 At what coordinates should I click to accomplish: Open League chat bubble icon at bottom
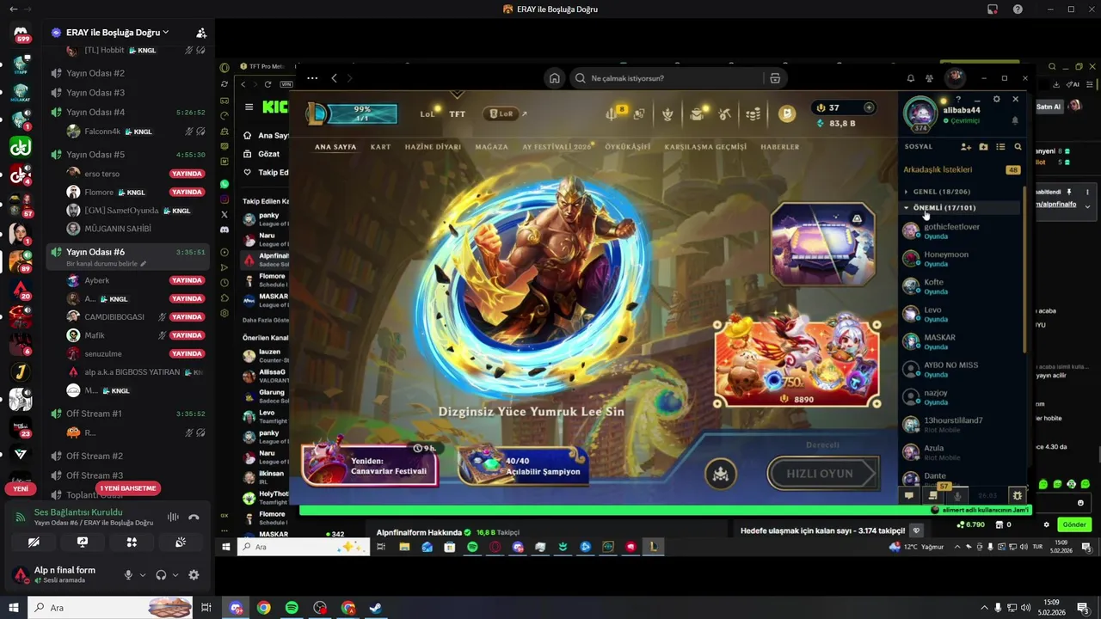pyautogui.click(x=908, y=495)
